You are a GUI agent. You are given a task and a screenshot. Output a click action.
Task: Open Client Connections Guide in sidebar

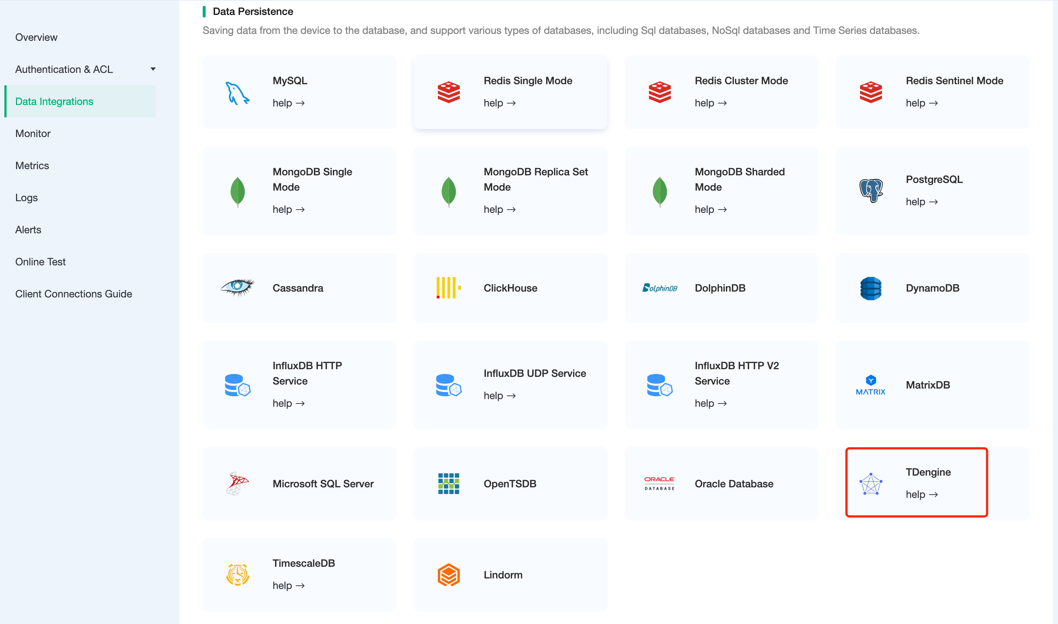[74, 293]
